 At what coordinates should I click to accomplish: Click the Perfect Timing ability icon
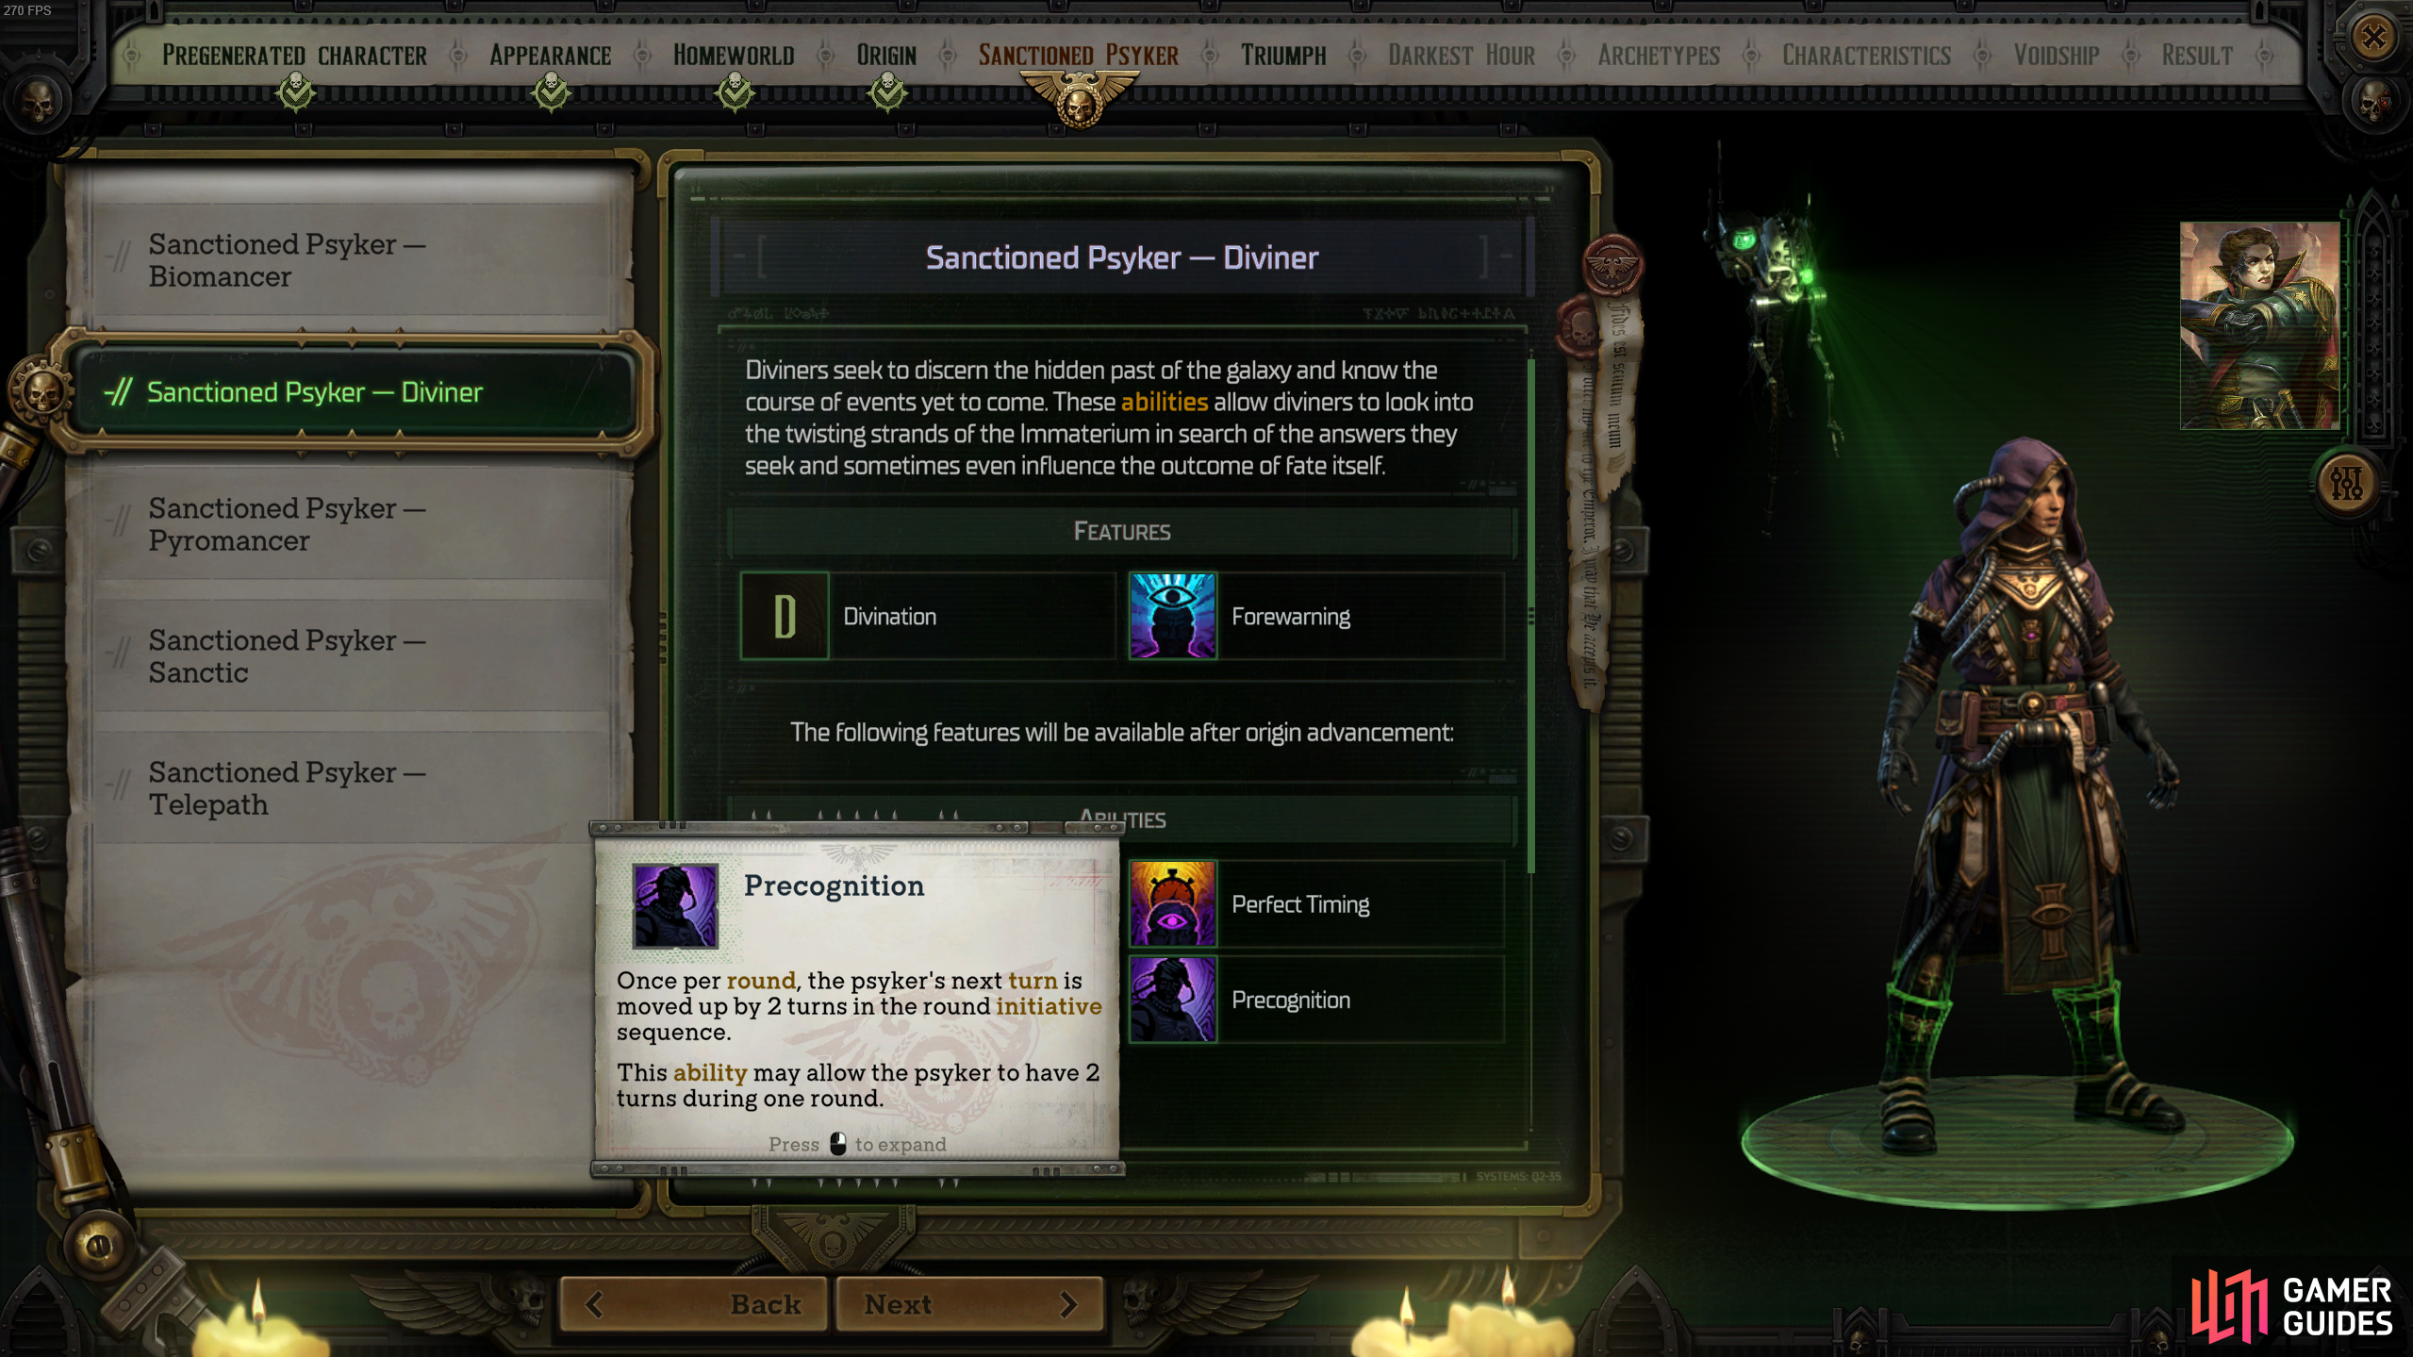[x=1172, y=903]
